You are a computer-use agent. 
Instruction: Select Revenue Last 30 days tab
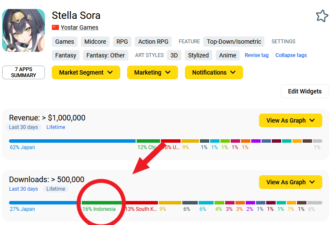coord(24,127)
